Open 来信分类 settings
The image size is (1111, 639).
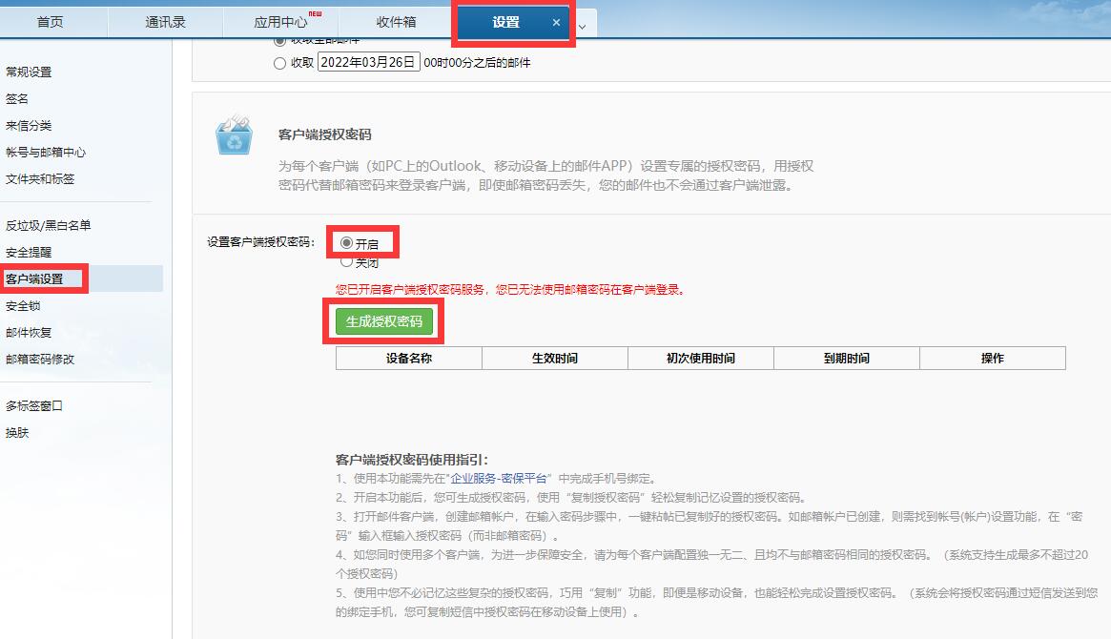pos(29,125)
